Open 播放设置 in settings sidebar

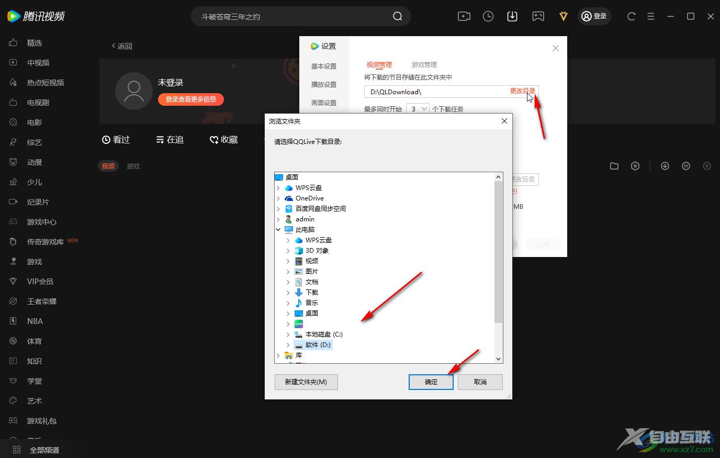[x=324, y=85]
